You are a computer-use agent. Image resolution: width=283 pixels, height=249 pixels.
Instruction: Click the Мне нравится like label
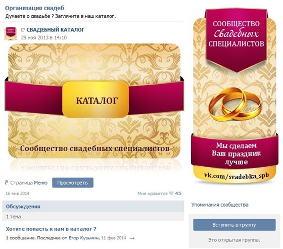click(152, 193)
